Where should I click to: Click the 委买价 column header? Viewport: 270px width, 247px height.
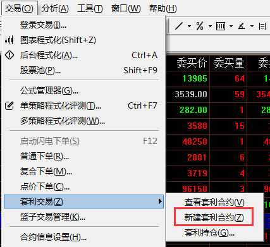[188, 63]
